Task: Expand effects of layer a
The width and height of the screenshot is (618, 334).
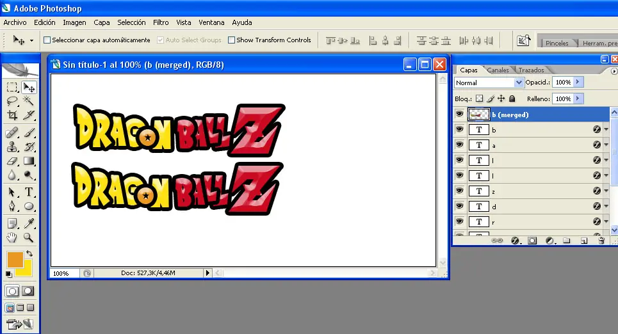Action: [606, 145]
